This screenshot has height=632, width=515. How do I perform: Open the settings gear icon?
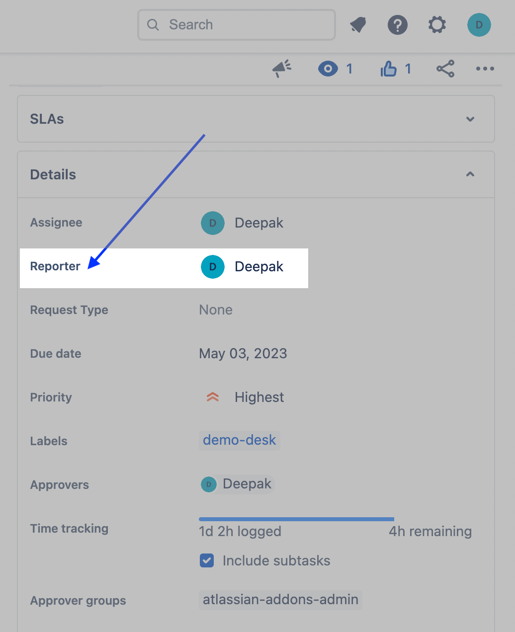pyautogui.click(x=437, y=25)
